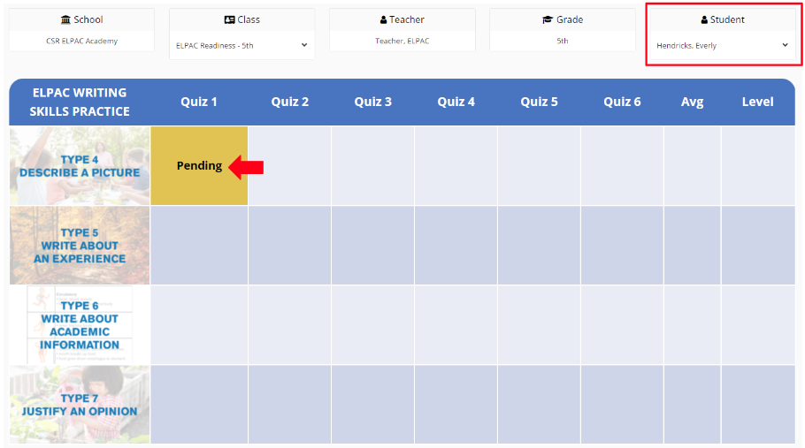Open Type 7 Justify an Opinion
This screenshot has height=448, width=805.
[80, 405]
